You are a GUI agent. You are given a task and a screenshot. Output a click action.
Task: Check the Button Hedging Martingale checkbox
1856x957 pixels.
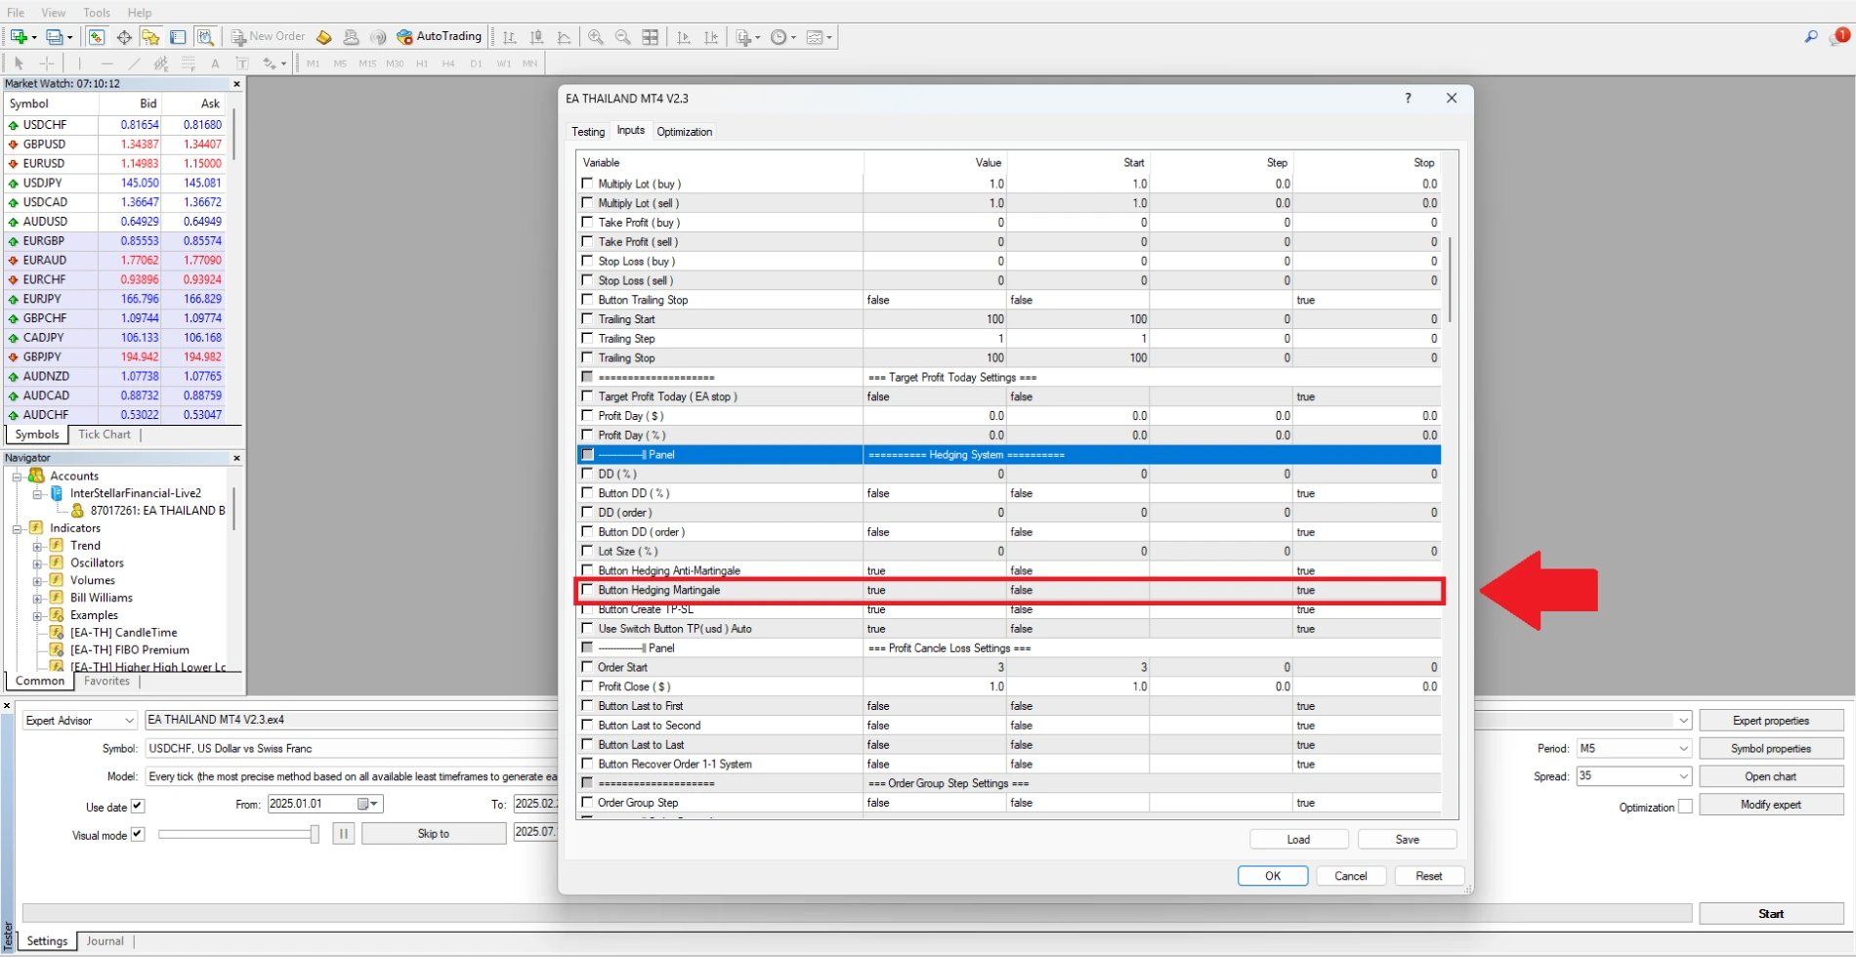(587, 590)
